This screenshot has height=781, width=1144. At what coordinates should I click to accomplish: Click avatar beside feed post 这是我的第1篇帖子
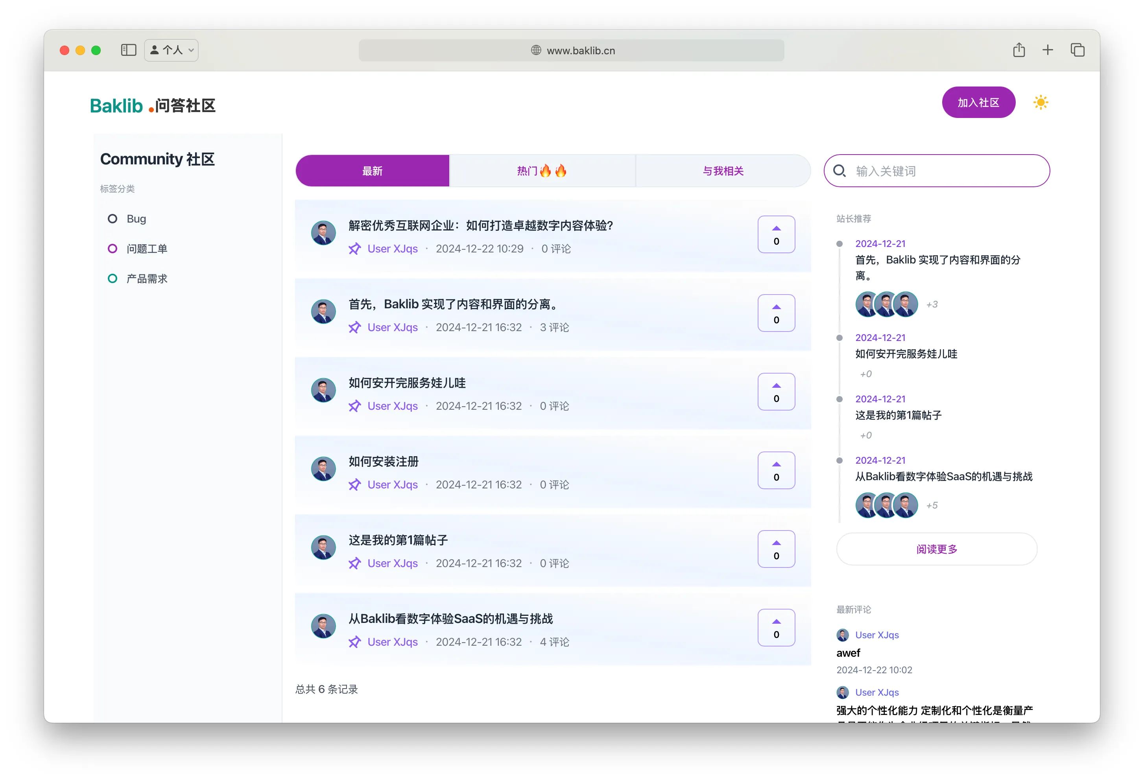323,547
